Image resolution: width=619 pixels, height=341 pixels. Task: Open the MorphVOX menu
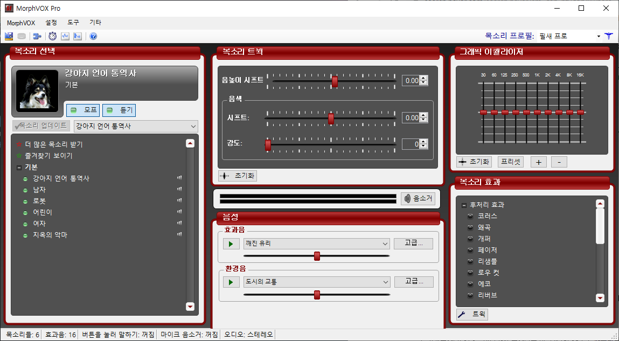21,23
